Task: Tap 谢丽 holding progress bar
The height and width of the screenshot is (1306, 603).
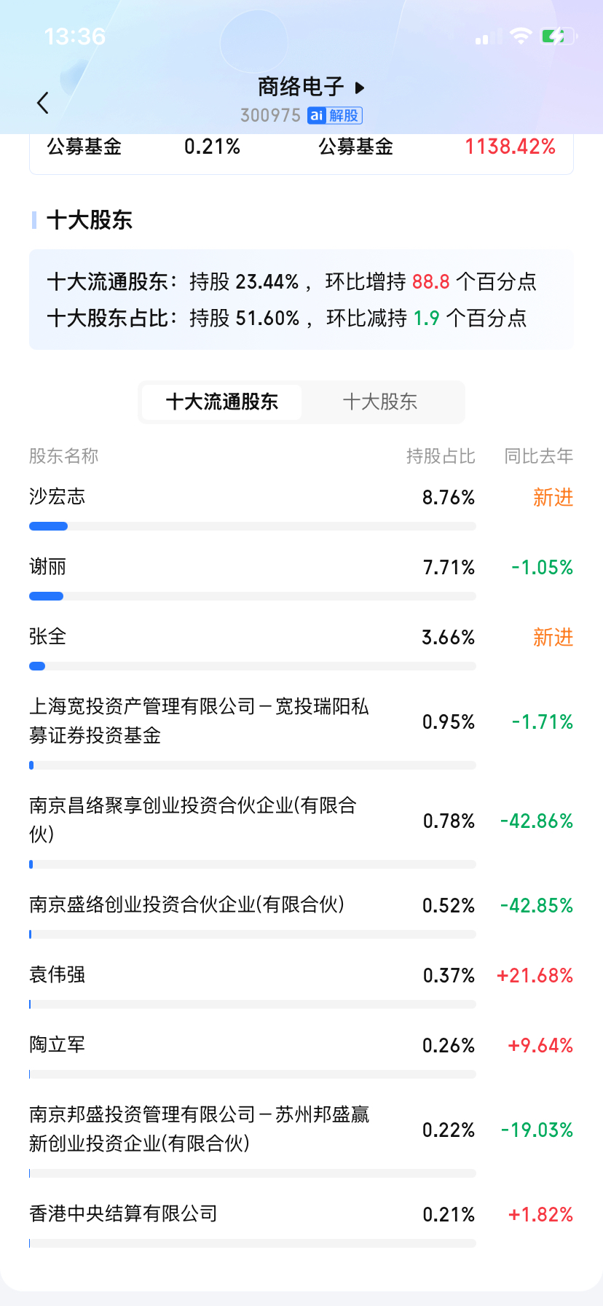Action: [x=252, y=596]
